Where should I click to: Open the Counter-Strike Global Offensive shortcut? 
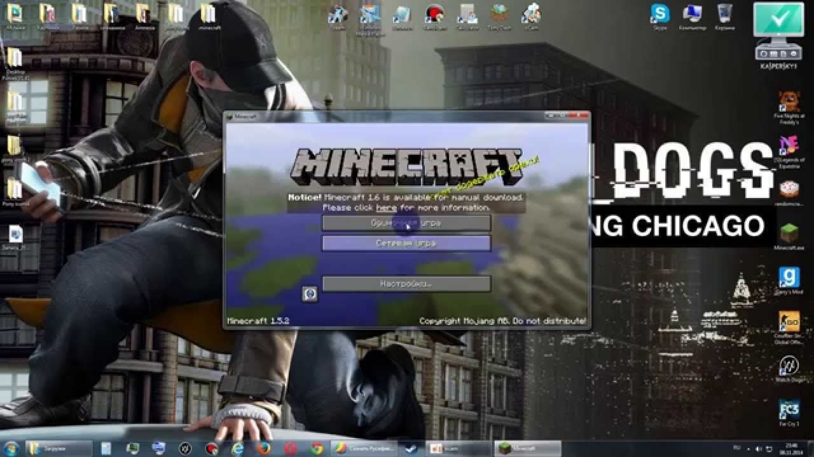click(x=789, y=326)
